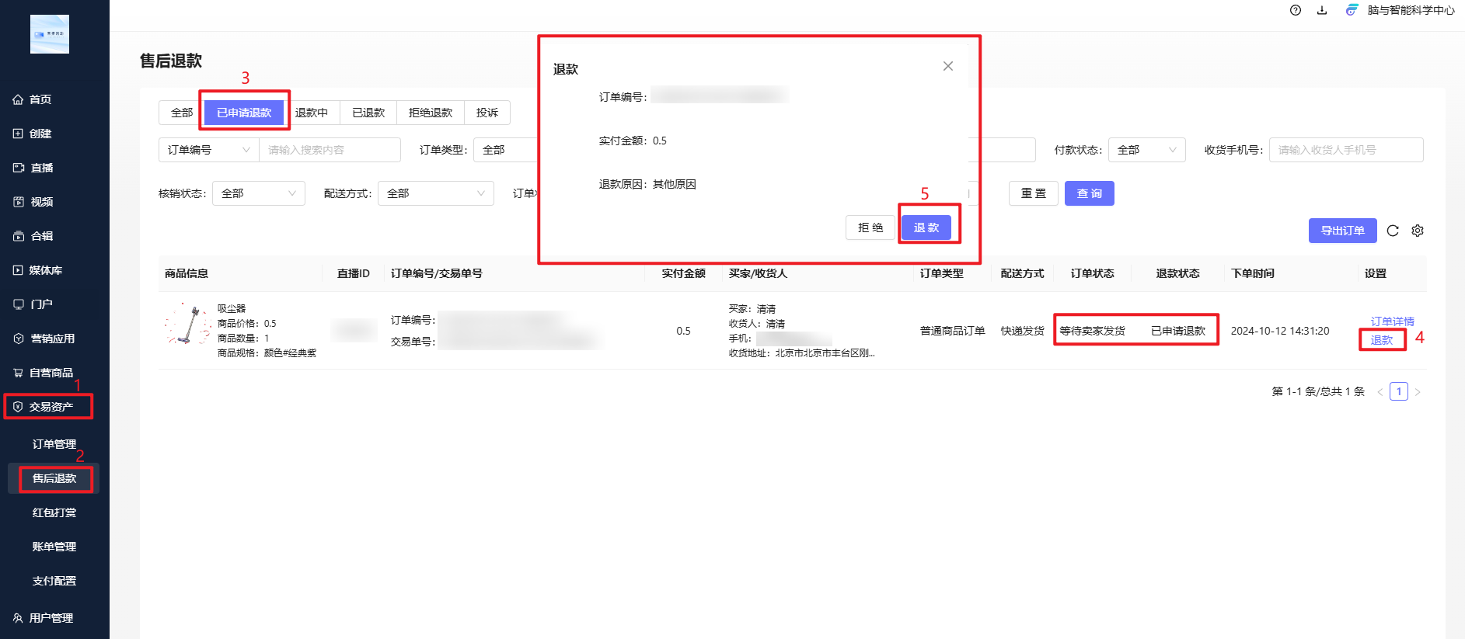This screenshot has height=639, width=1465.
Task: Open table column settings gear icon
Action: [1418, 231]
